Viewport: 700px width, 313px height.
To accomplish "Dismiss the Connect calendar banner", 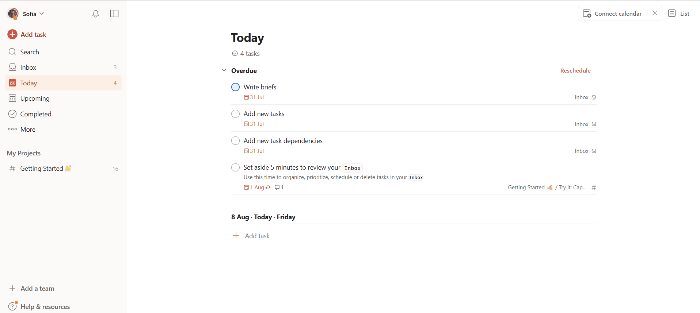I will coord(655,13).
